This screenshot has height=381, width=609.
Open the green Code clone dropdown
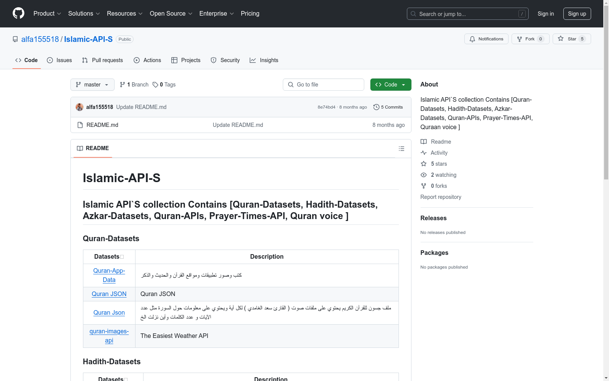click(391, 85)
